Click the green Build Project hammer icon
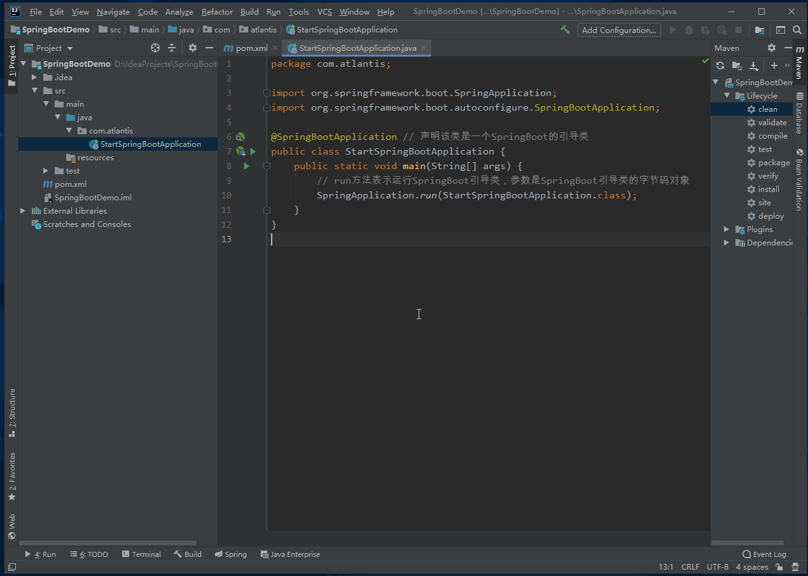The height and width of the screenshot is (576, 808). (x=565, y=30)
